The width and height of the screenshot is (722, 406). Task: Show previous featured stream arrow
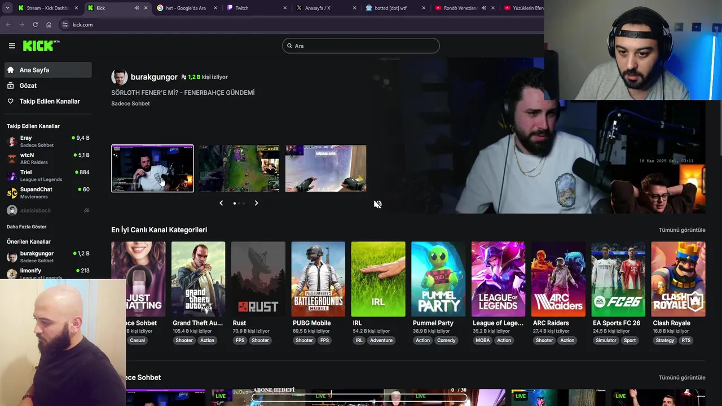[x=221, y=203]
